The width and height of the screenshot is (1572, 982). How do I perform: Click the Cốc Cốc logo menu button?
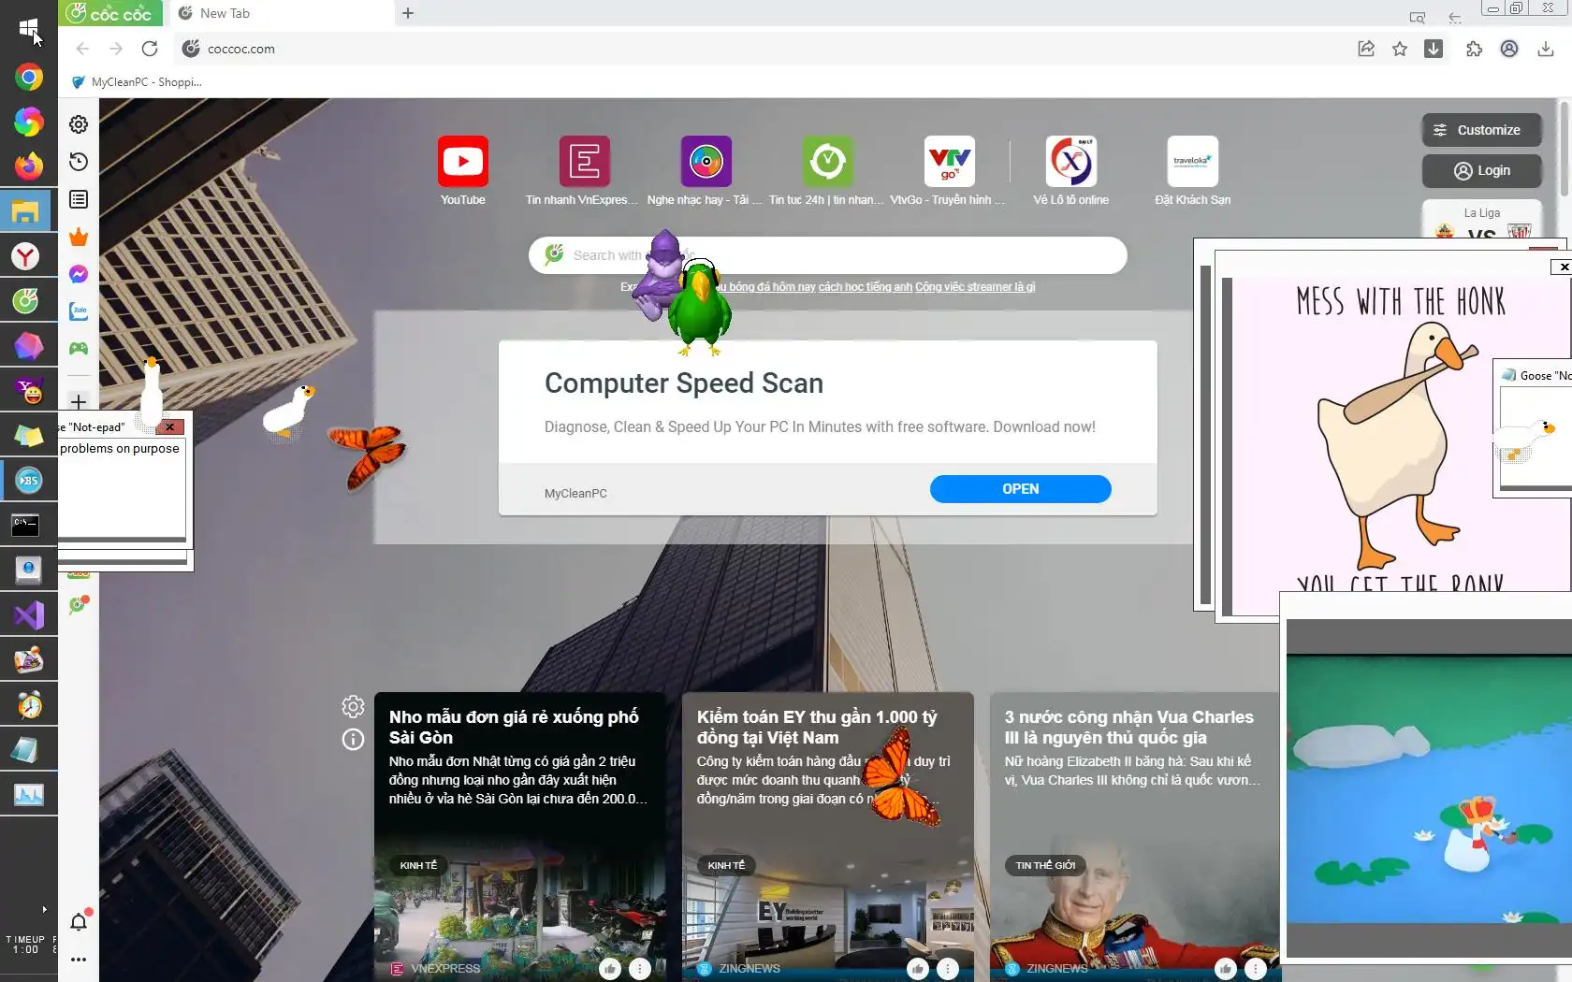coord(110,13)
